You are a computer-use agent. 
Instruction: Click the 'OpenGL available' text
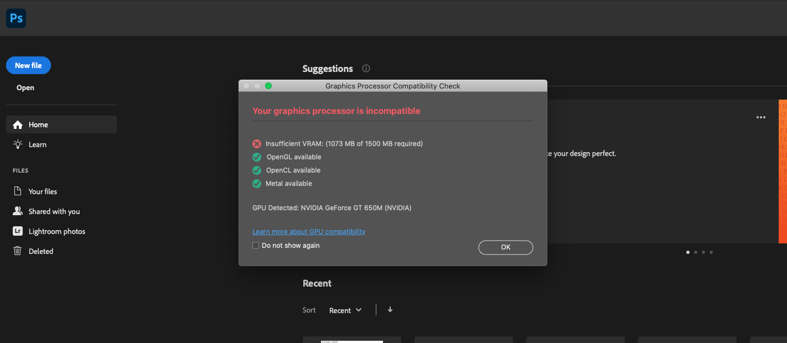tap(294, 157)
